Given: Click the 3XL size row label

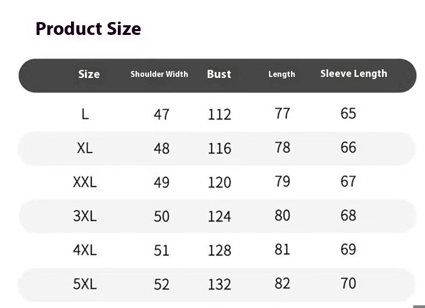Looking at the screenshot, I should (85, 216).
